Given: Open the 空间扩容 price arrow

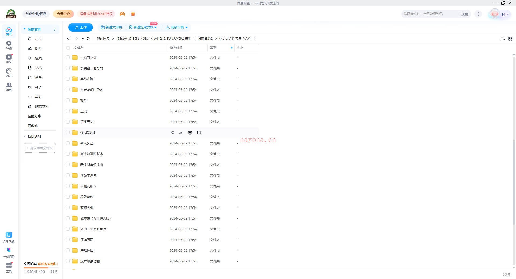Looking at the screenshot, I should (57, 264).
